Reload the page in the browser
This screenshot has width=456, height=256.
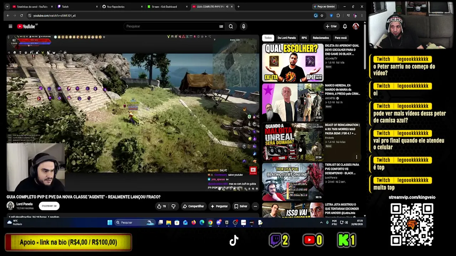pyautogui.click(x=21, y=16)
